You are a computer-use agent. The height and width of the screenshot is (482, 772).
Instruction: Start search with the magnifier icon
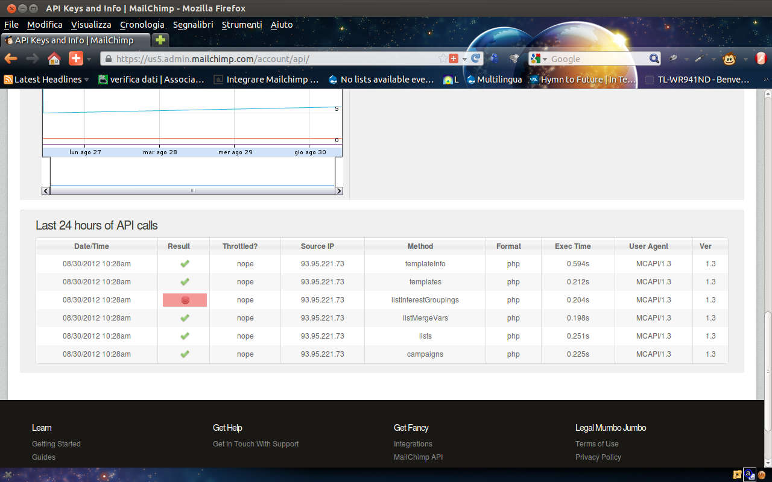654,58
